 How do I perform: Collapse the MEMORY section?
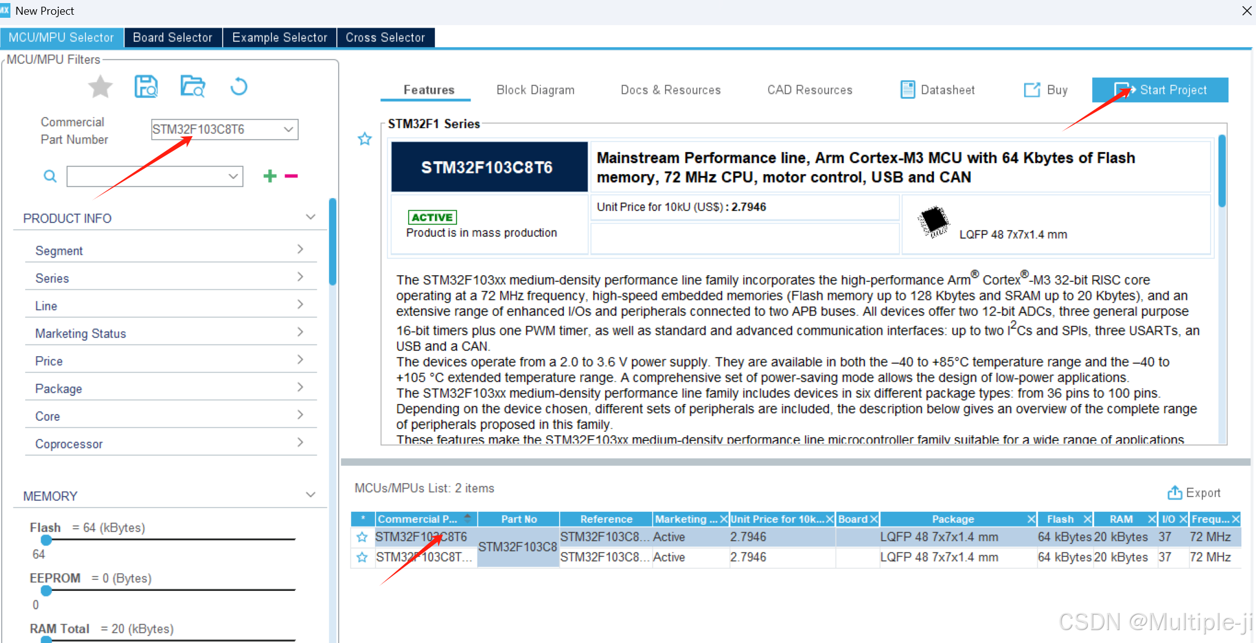click(310, 495)
